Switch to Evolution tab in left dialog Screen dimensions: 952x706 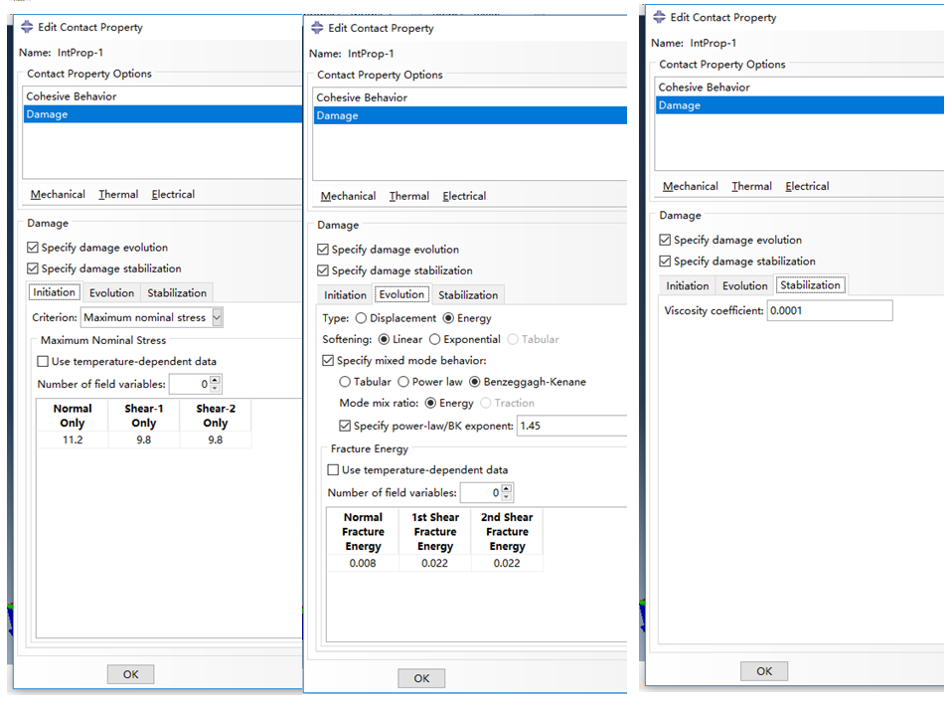(111, 293)
